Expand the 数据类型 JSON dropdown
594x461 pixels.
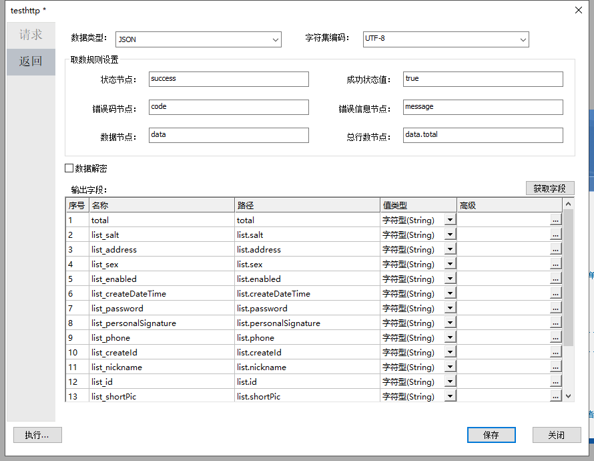click(276, 40)
